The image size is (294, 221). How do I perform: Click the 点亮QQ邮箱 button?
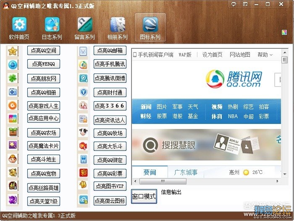110,50
